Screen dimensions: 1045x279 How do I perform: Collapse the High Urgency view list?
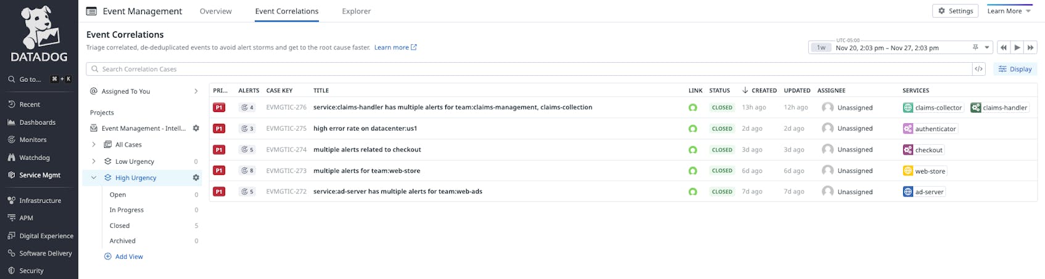coord(94,178)
